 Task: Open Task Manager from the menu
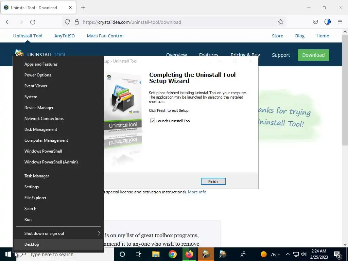click(x=58, y=176)
